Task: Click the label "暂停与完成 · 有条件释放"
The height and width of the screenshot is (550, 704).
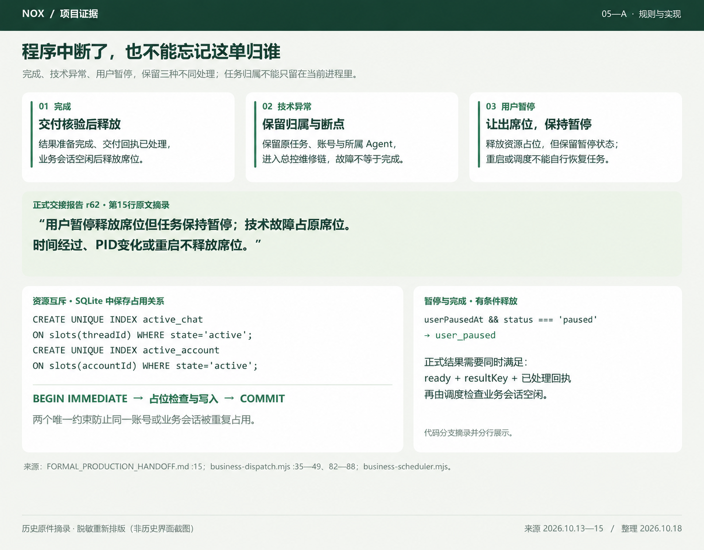Action: 471,301
